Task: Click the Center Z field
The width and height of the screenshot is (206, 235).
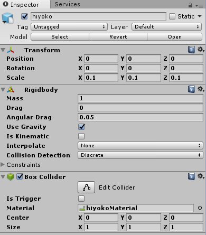Action: click(186, 218)
